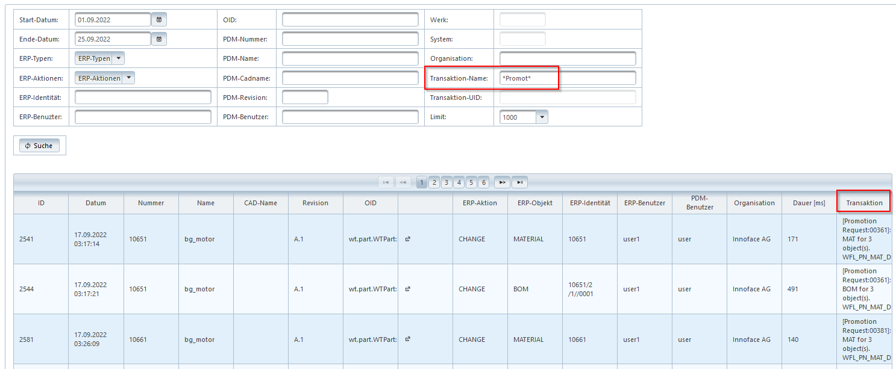The height and width of the screenshot is (369, 896).
Task: Switch to results page 2
Action: 434,182
